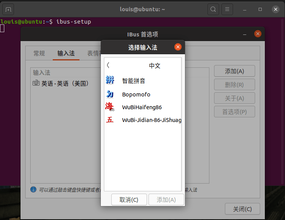This screenshot has height=220, width=285.
Task: Choose WuBiHaifeng86 input method
Action: [143, 107]
